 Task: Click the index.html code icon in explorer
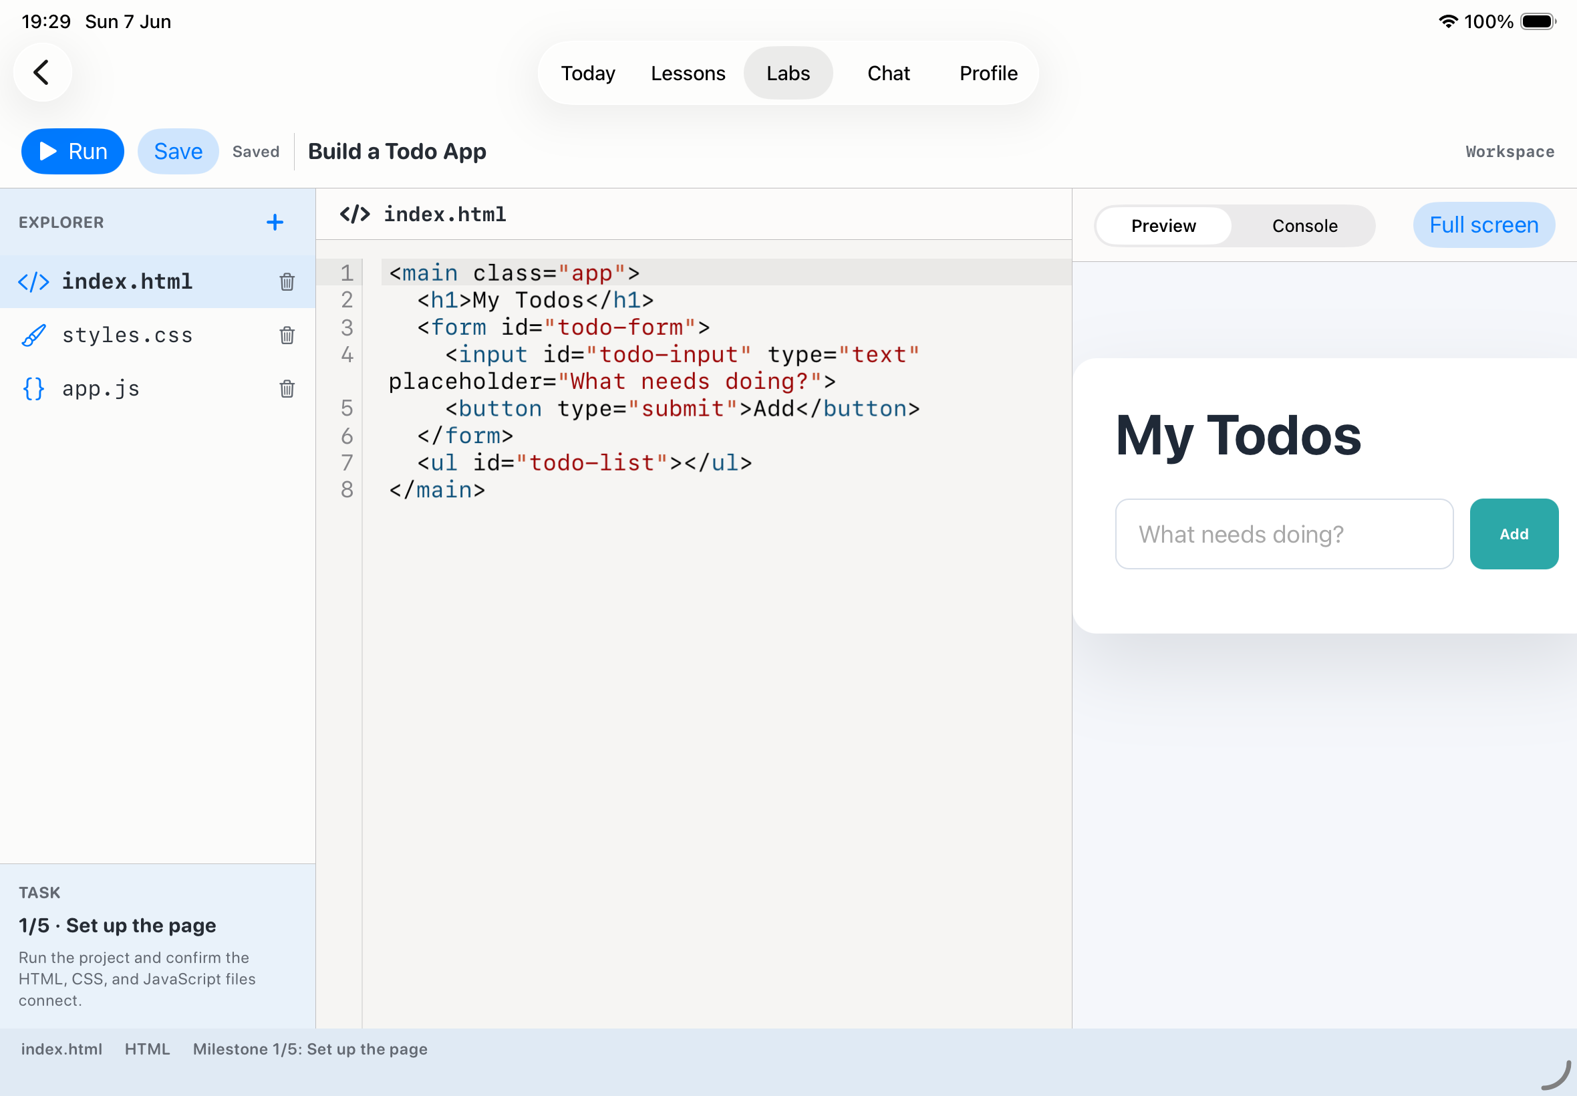tap(33, 281)
